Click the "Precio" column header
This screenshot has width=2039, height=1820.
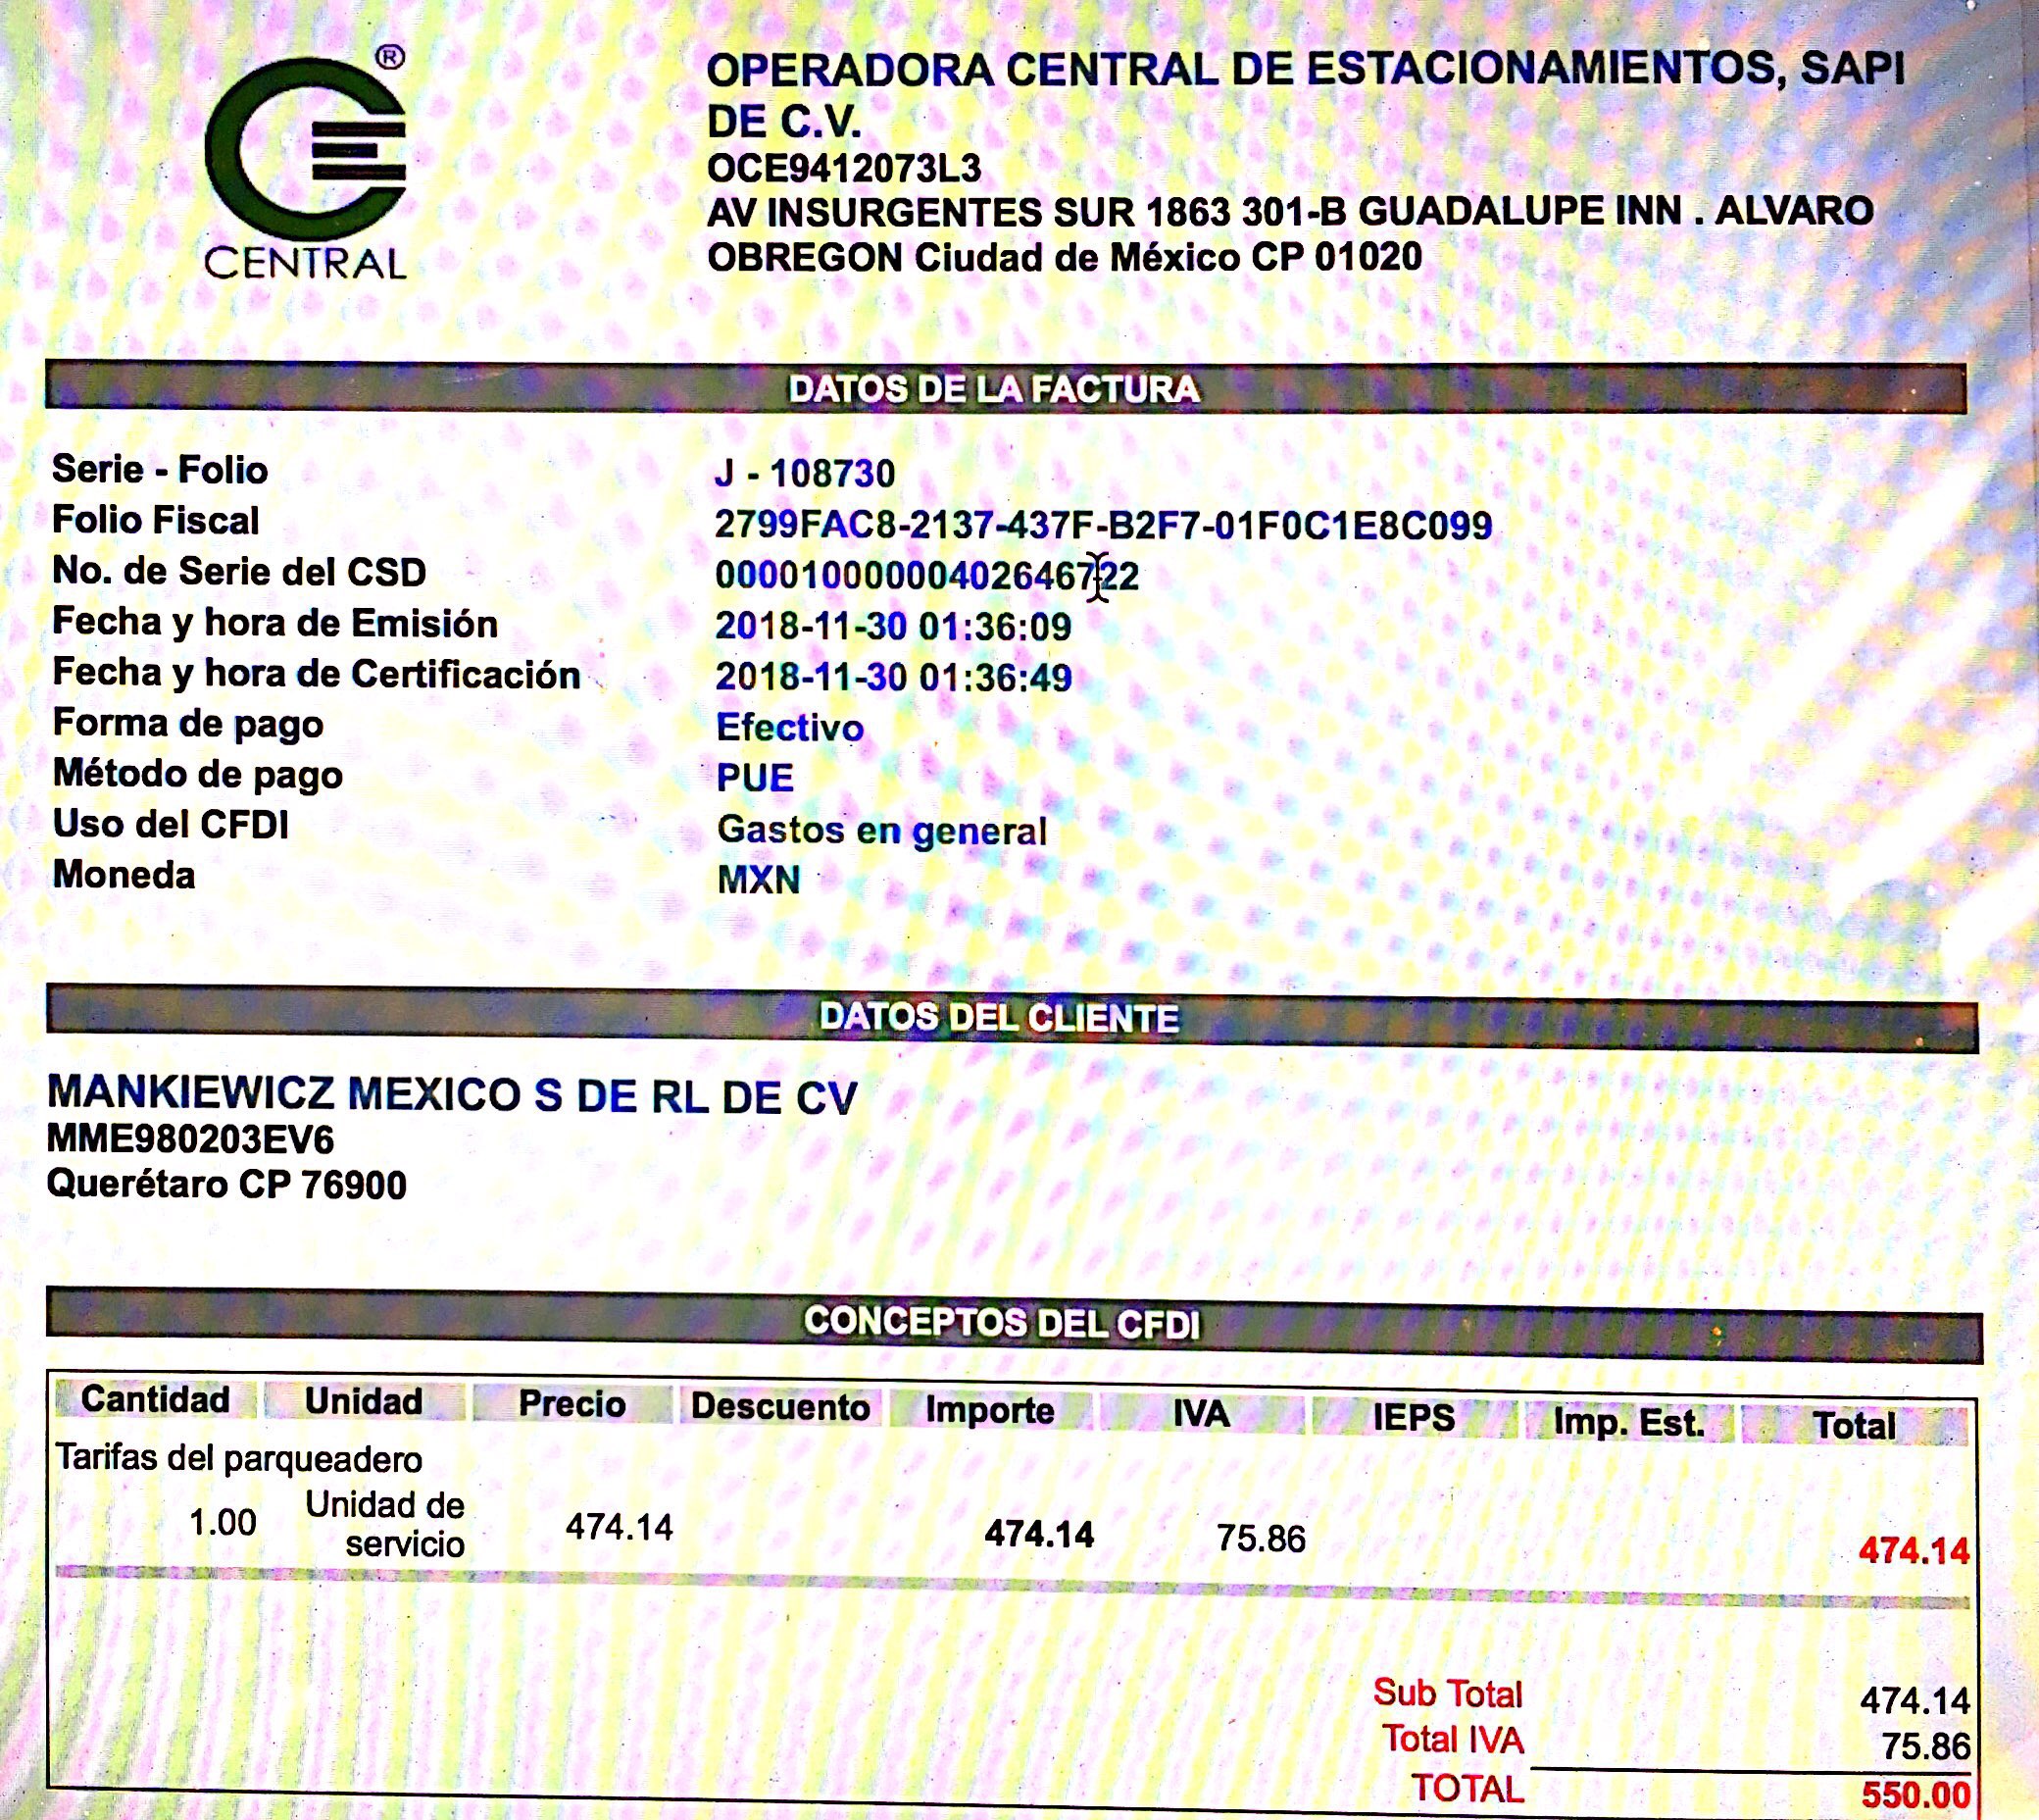click(572, 1404)
